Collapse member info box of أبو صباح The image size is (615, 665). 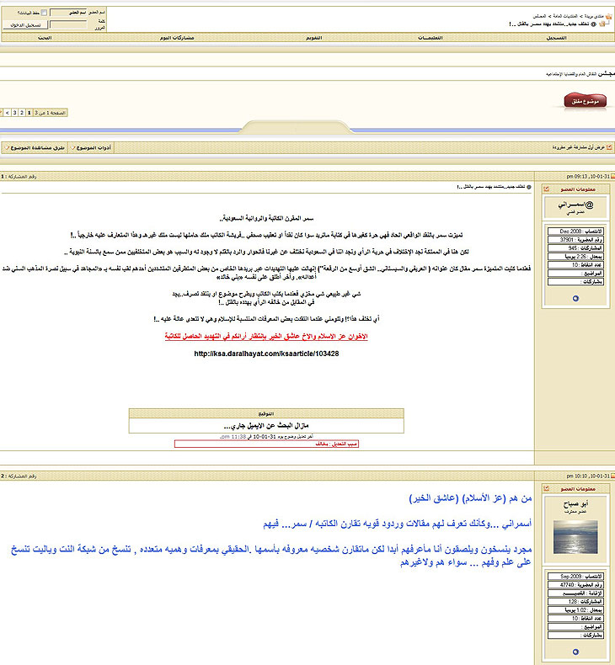click(547, 488)
